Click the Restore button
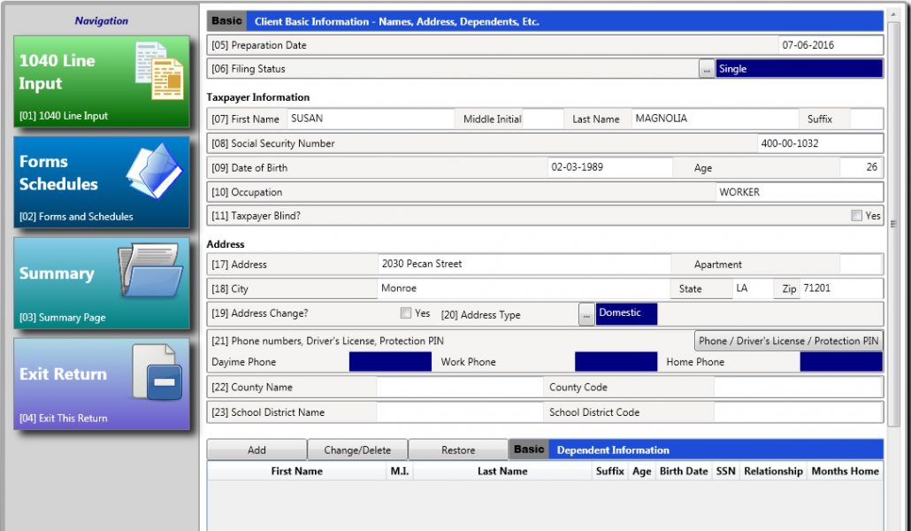This screenshot has height=531, width=911. point(458,449)
